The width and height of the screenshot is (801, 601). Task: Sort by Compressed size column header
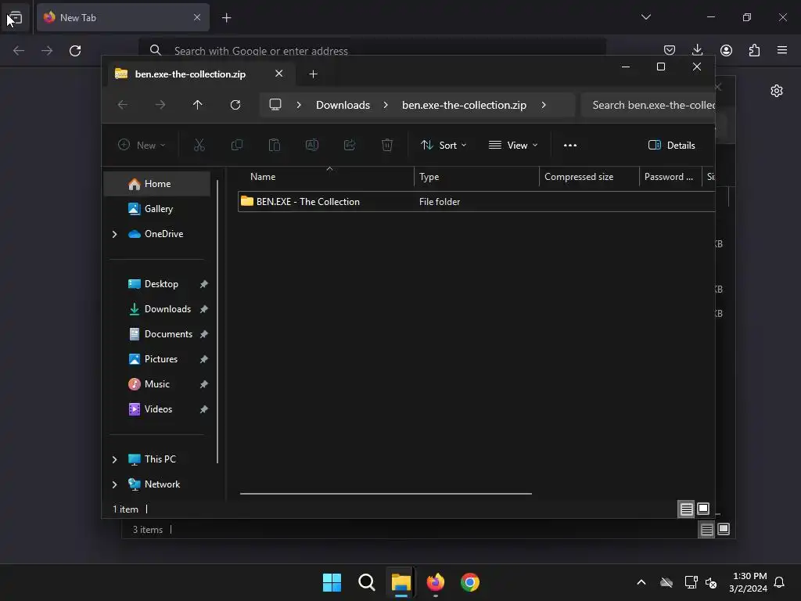pos(589,177)
